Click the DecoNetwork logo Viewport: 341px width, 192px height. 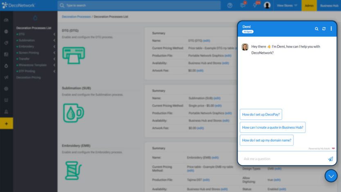click(x=18, y=5)
